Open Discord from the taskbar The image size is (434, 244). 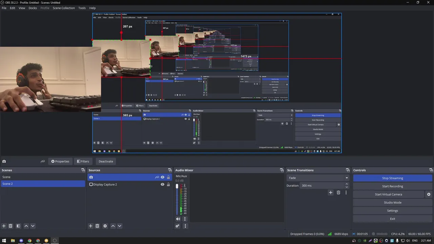point(21,241)
